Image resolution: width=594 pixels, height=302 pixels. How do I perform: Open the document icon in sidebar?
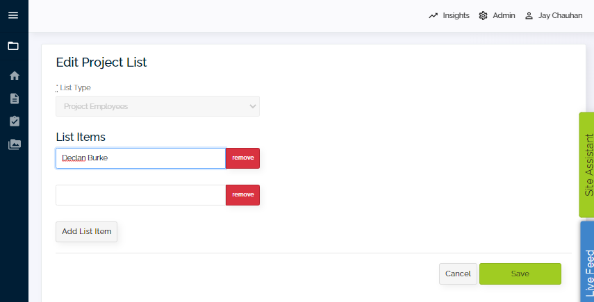coord(15,99)
